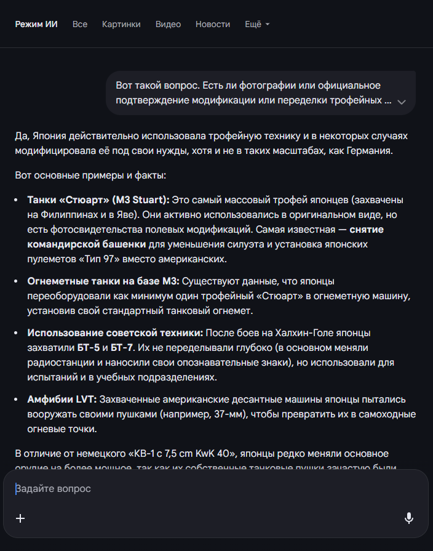Select the Видео tab

168,25
